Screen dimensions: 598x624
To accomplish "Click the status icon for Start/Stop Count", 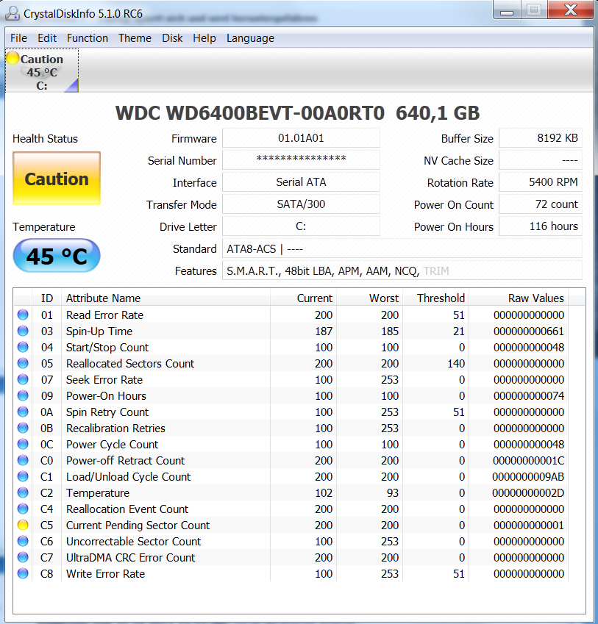I will click(23, 347).
